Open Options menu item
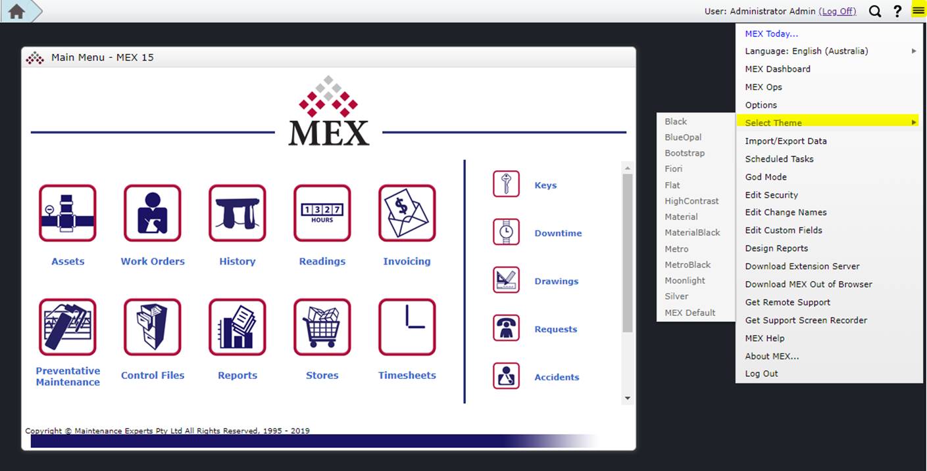Image resolution: width=927 pixels, height=471 pixels. [829, 105]
